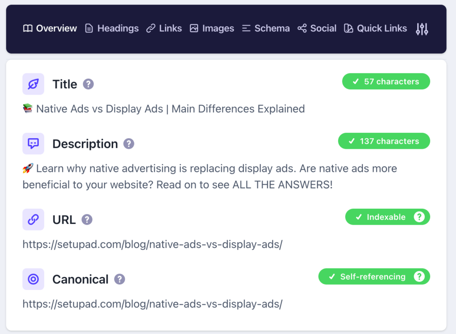The height and width of the screenshot is (334, 456).
Task: Select the Schema tab
Action: [266, 28]
